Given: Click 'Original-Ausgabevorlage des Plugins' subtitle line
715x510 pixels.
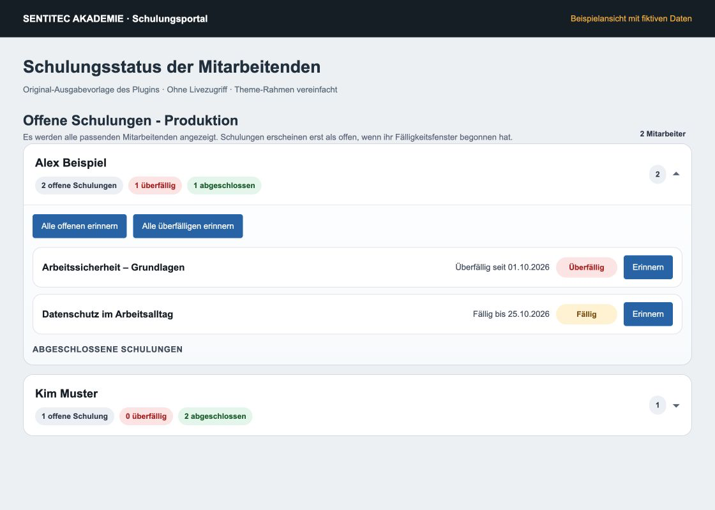Looking at the screenshot, I should pyautogui.click(x=180, y=90).
